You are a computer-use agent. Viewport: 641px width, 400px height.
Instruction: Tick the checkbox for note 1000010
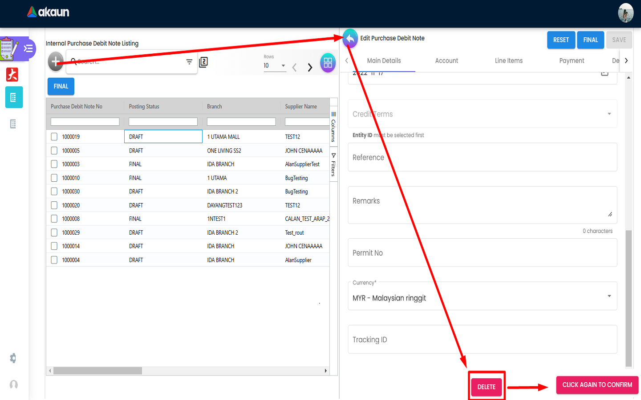pos(54,178)
